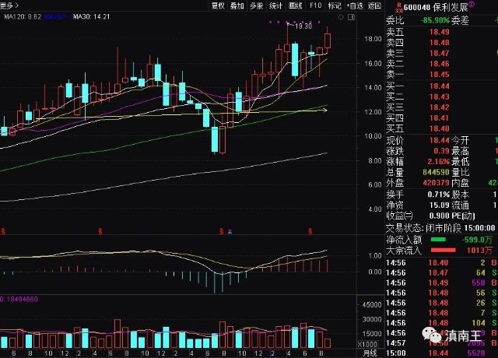Click the 返回 back button

[374, 5]
